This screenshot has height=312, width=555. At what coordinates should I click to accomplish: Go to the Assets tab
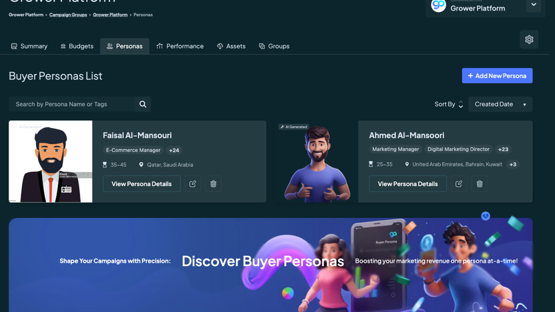[231, 46]
